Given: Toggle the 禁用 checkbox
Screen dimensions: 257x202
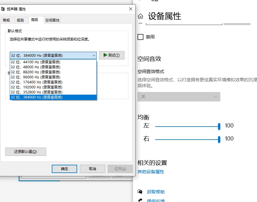Looking at the screenshot, I should pyautogui.click(x=141, y=37).
